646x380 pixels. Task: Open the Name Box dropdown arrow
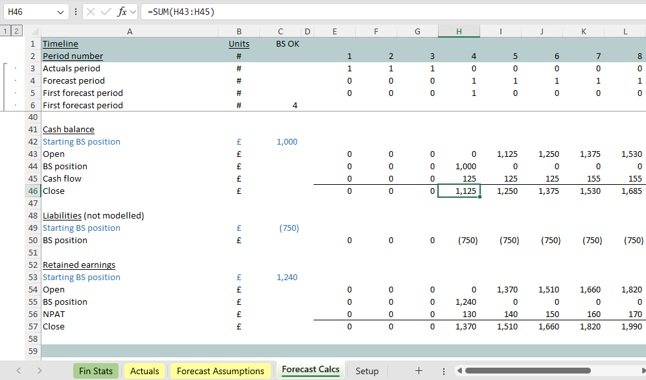coord(60,12)
